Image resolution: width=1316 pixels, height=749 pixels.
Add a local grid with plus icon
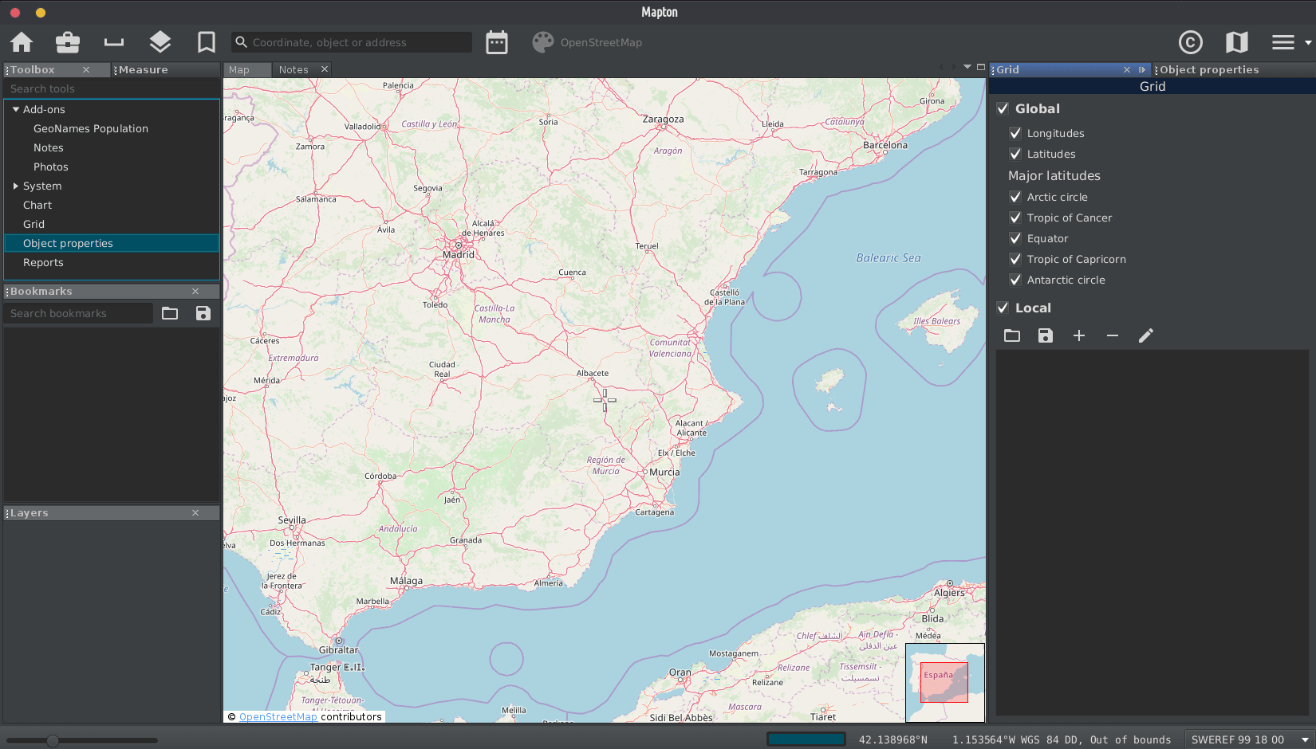pyautogui.click(x=1079, y=336)
